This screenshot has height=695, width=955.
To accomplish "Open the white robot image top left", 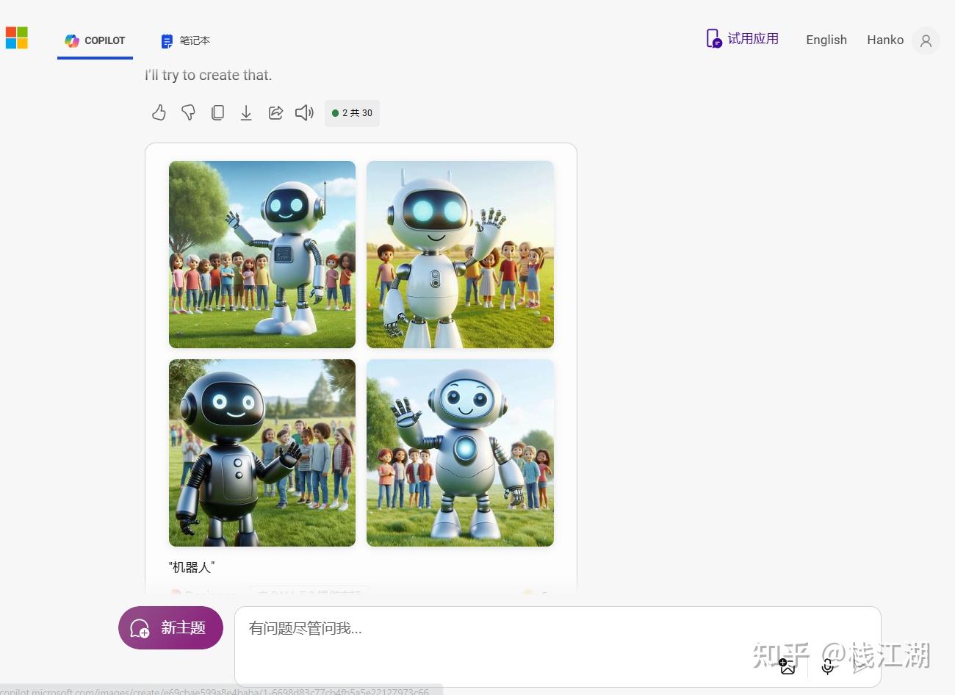I will pos(262,254).
